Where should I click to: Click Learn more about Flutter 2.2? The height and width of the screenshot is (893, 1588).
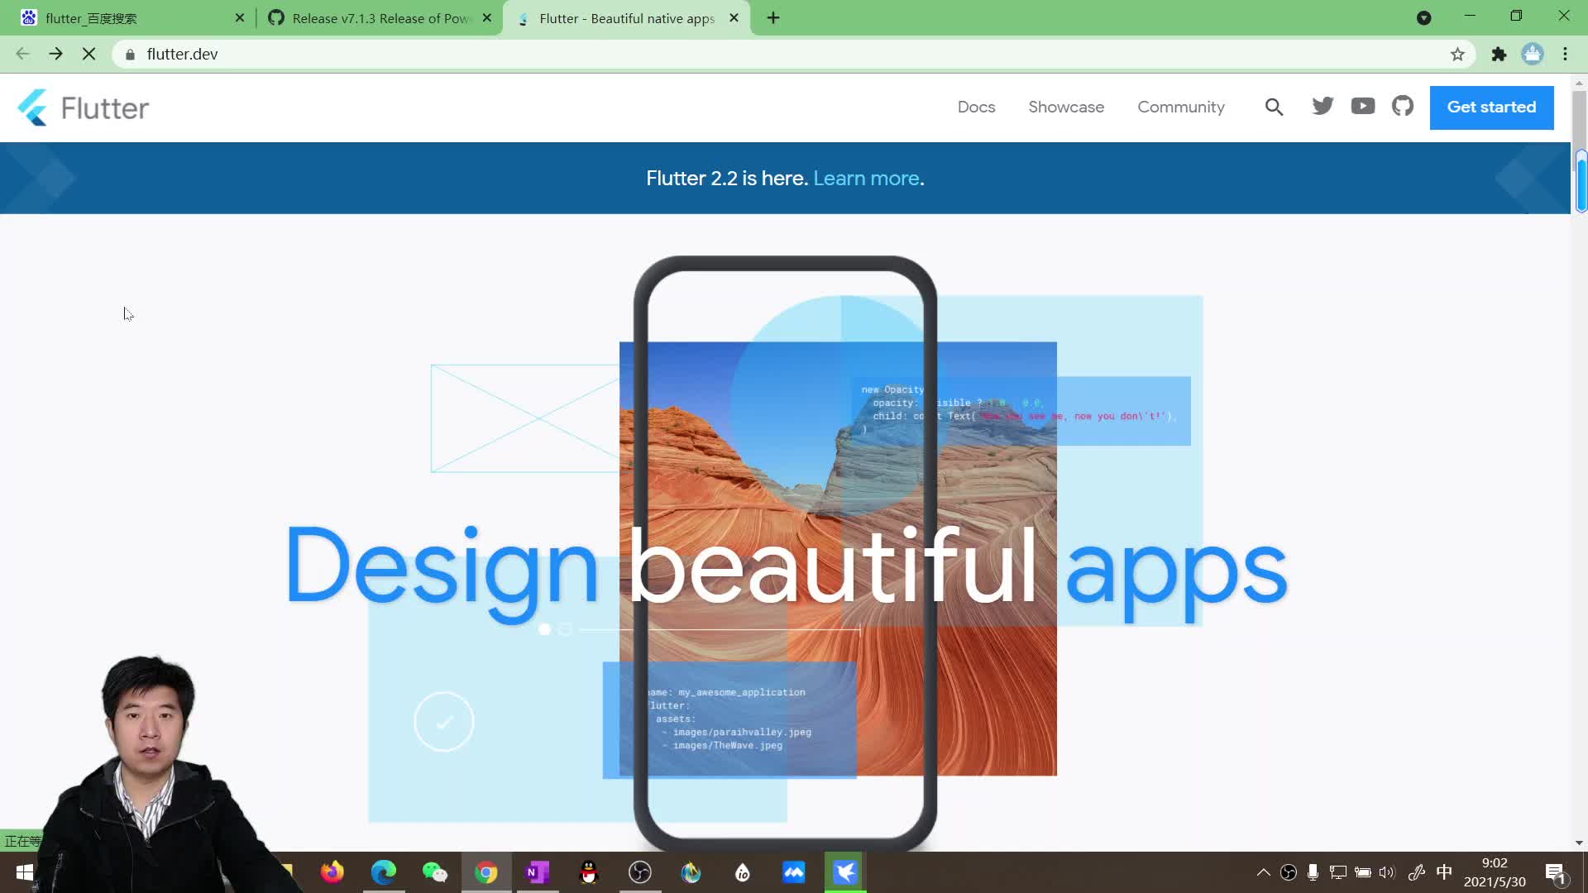(x=867, y=178)
